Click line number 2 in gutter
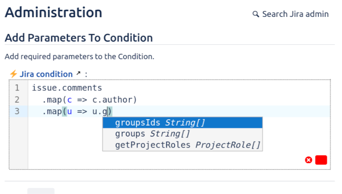Viewport: 342px width, 194px height. click(17, 100)
